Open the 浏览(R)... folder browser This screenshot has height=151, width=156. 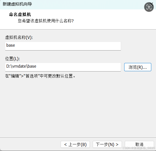click(x=138, y=67)
